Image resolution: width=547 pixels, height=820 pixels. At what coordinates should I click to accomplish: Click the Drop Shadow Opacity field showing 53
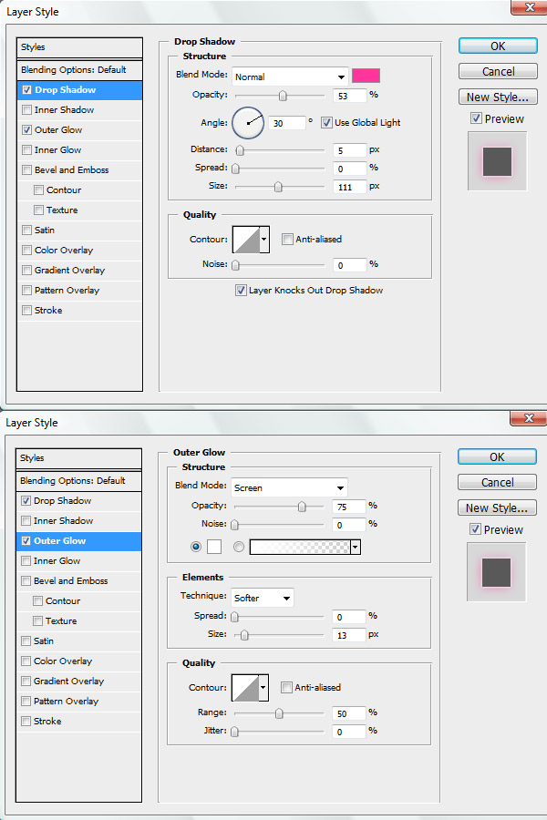[x=350, y=96]
